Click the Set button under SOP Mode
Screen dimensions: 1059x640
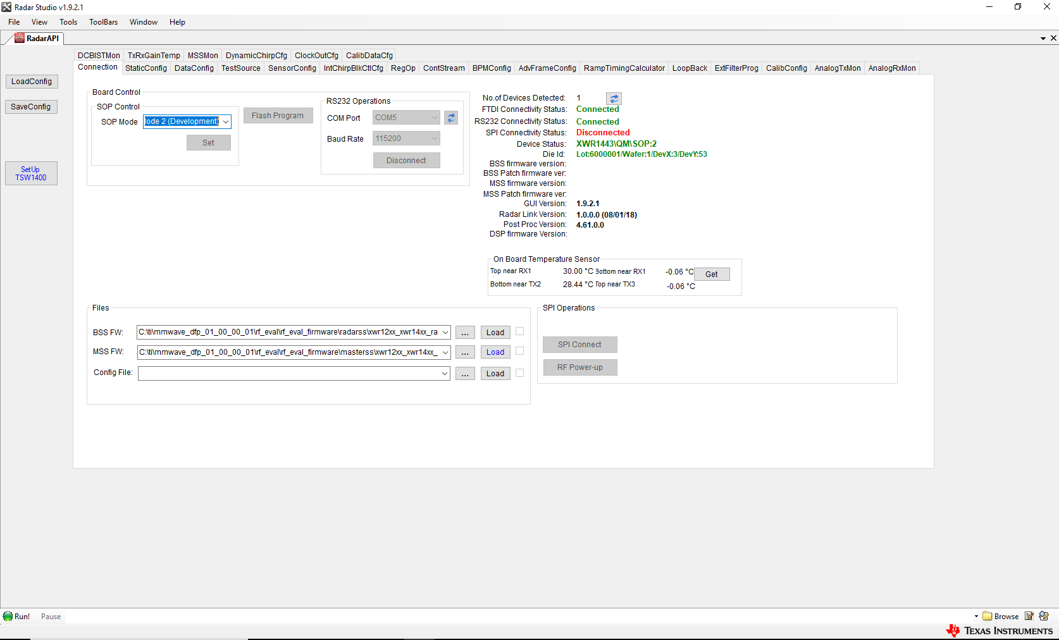[x=208, y=143]
